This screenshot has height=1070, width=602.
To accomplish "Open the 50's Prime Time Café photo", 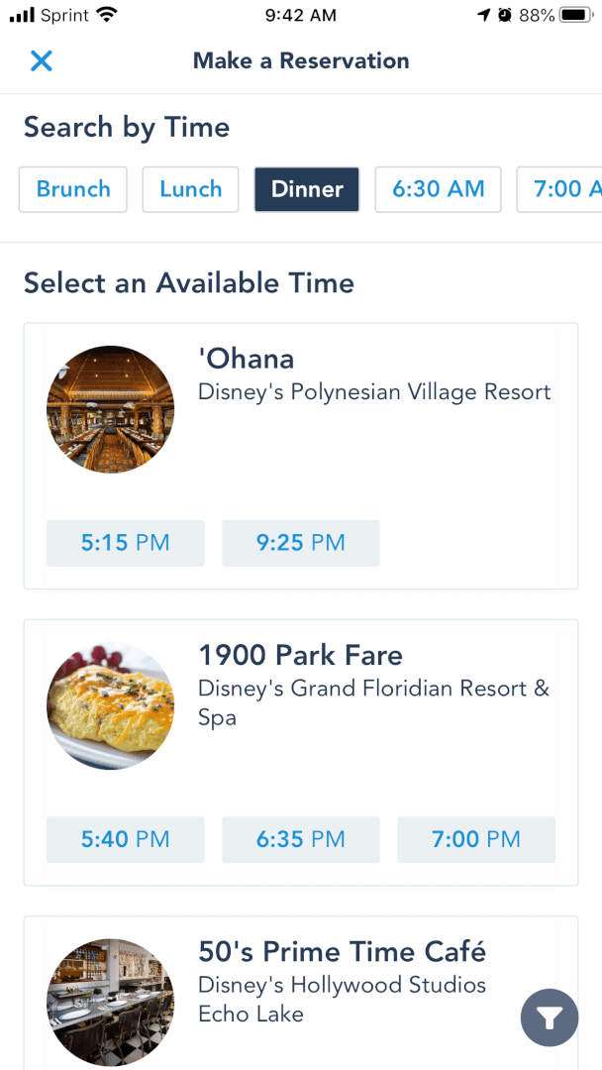I will [110, 1003].
